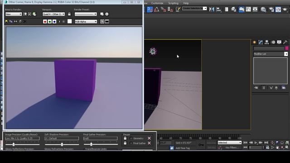This screenshot has width=290, height=163.
Task: Click the Play Animation button
Action: point(256,143)
